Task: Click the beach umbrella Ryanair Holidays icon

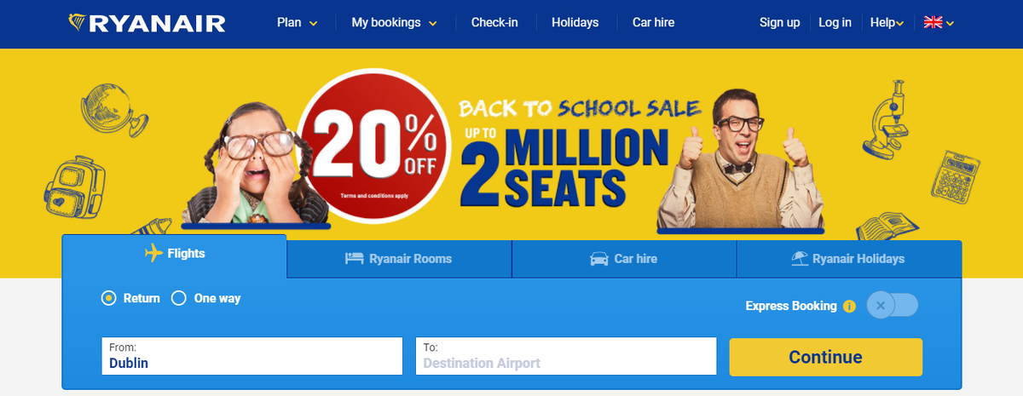Action: point(799,258)
